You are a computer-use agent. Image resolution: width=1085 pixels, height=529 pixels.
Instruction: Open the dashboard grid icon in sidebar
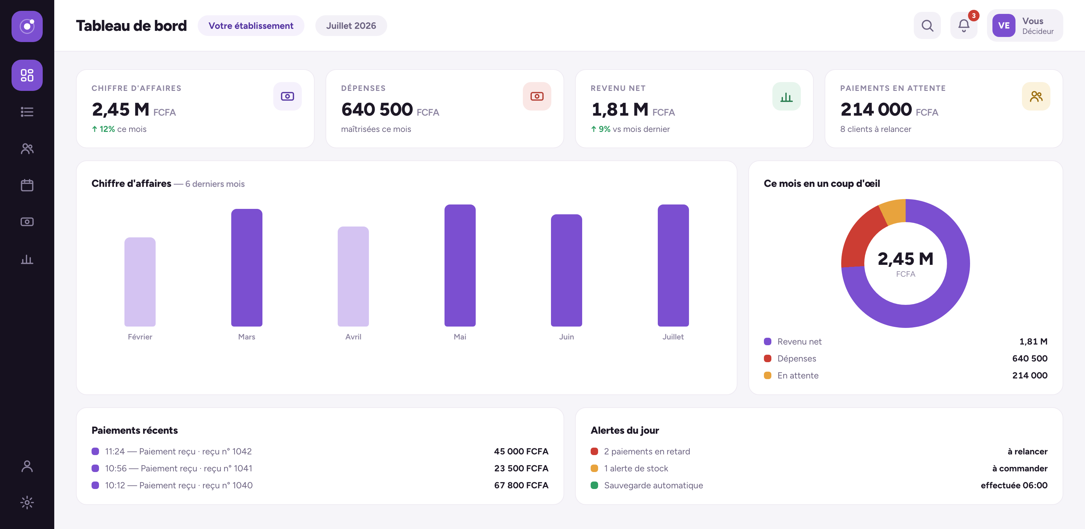pyautogui.click(x=27, y=75)
